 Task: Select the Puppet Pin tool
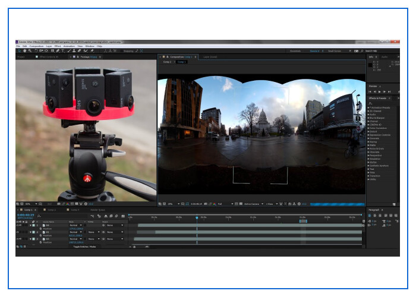[92, 50]
